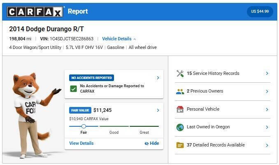Click the value slider handle at Fair
The image size is (279, 165).
click(x=84, y=126)
